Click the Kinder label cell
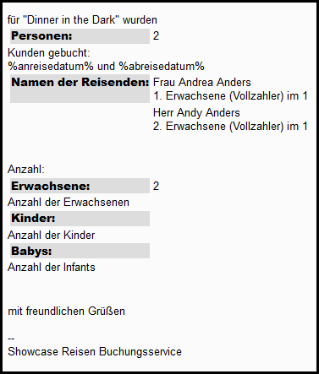319x374 pixels. point(80,219)
